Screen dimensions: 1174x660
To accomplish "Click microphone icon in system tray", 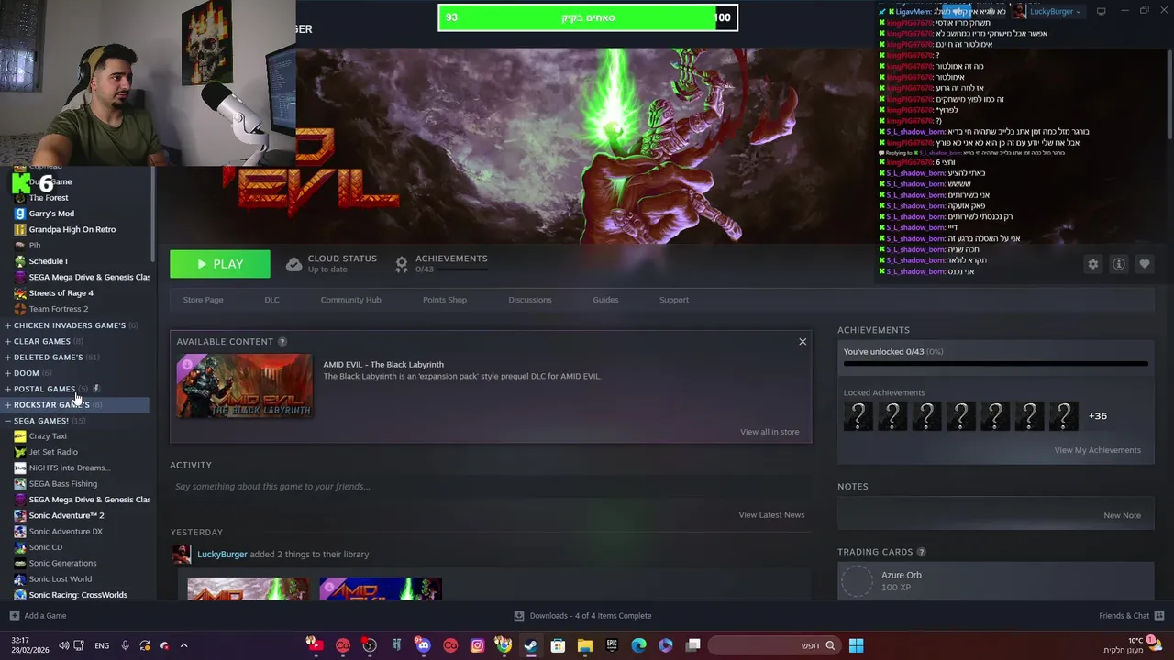I will click(x=125, y=645).
